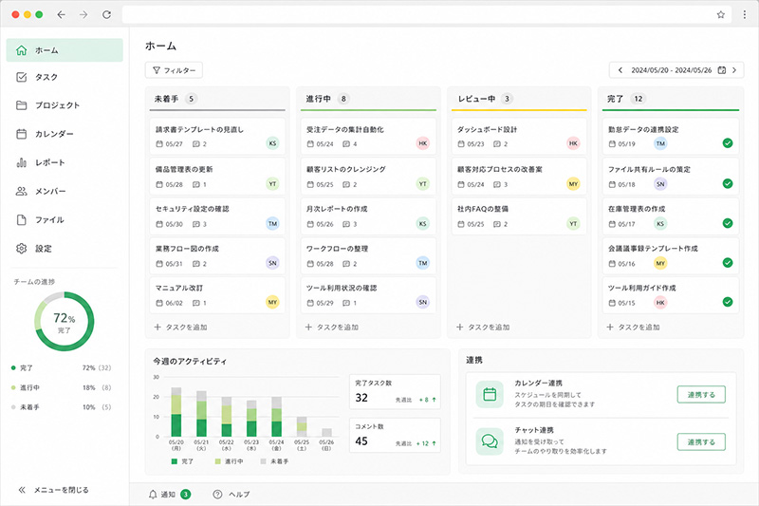This screenshot has width=759, height=506.
Task: Click the 2024/05/20 - 2024/05/26 date range
Action: click(672, 70)
